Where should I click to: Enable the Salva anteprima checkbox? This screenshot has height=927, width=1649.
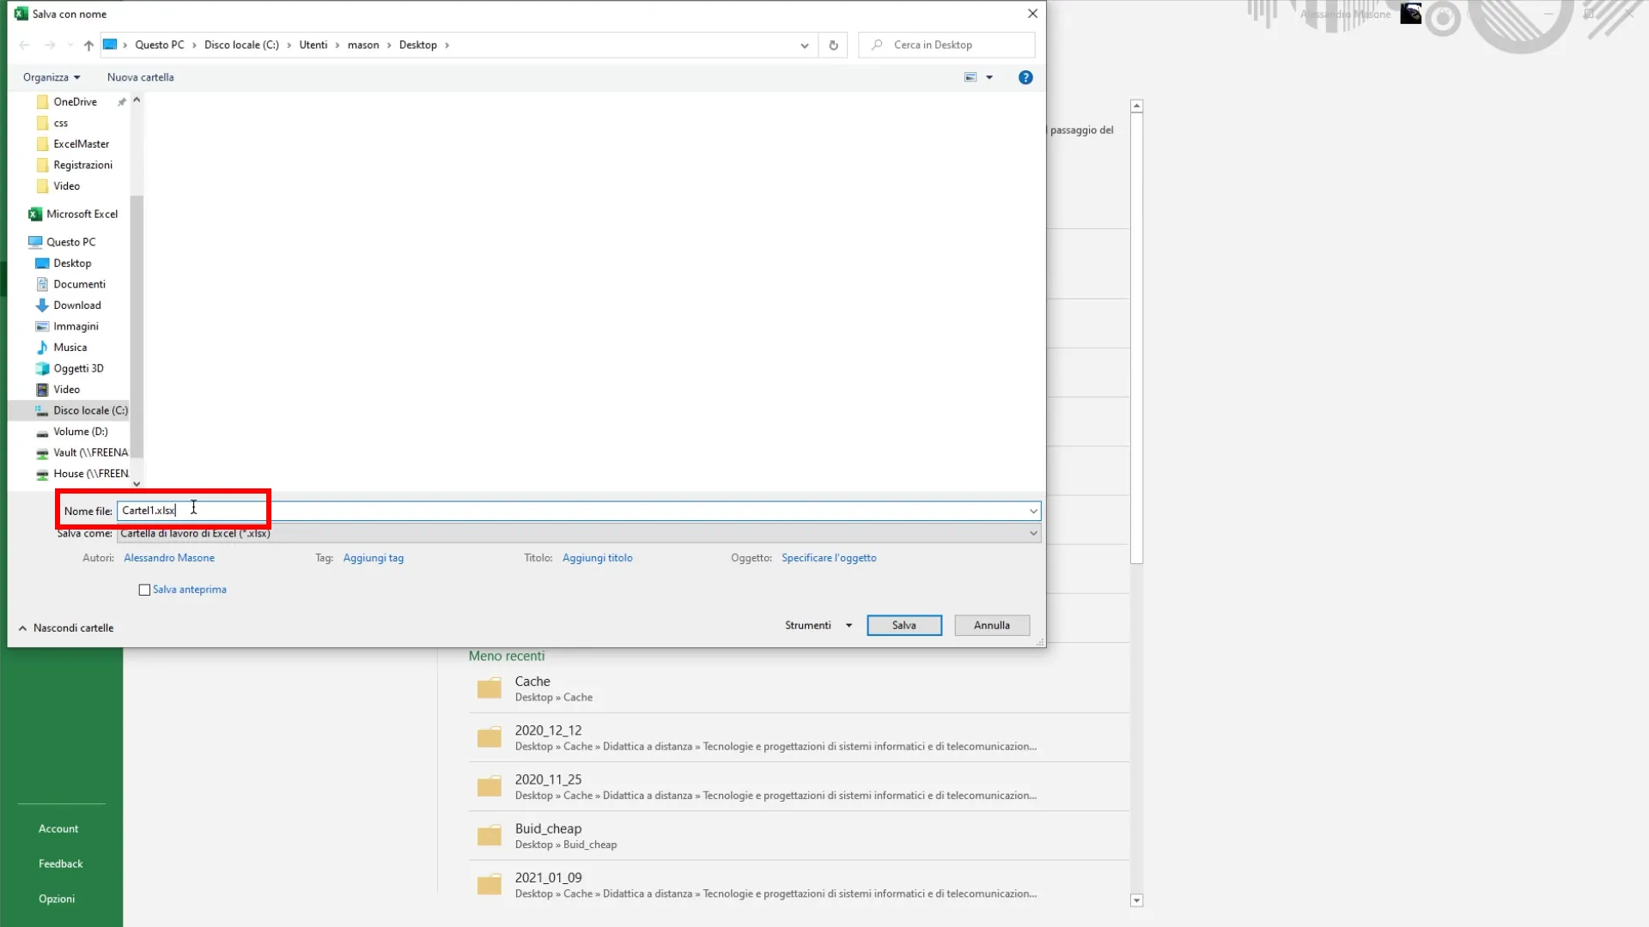(144, 590)
